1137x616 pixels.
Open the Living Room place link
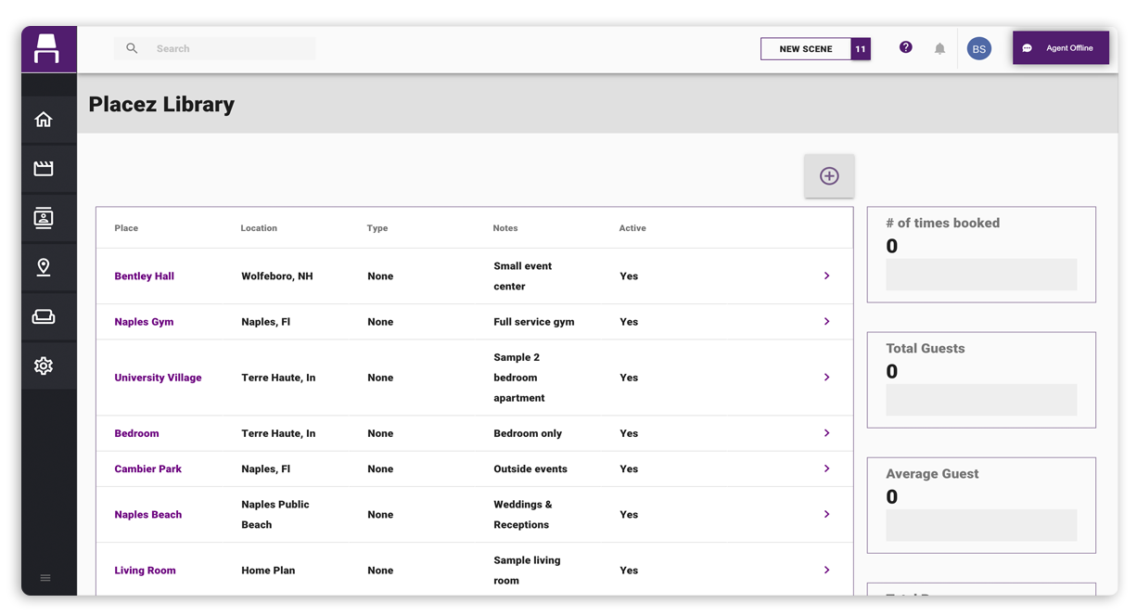145,571
